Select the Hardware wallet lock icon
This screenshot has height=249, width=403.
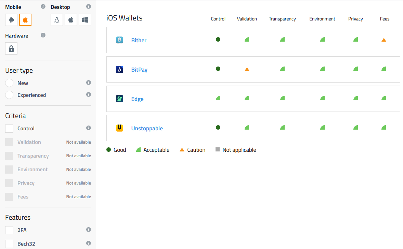click(11, 49)
